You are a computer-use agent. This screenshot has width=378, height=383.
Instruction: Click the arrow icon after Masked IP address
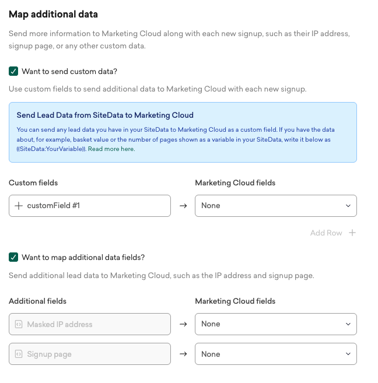pos(183,324)
